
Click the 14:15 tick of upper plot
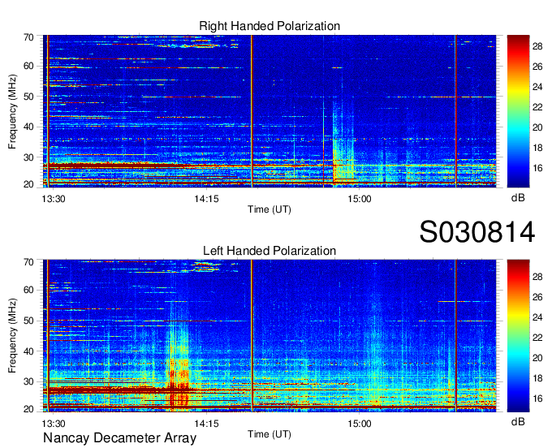[206, 199]
